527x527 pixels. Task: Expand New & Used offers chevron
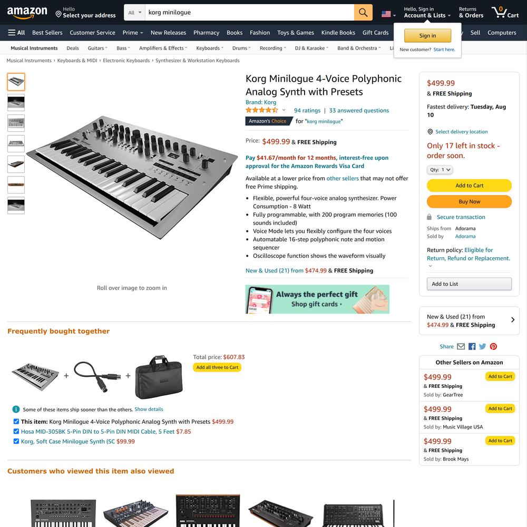(513, 320)
